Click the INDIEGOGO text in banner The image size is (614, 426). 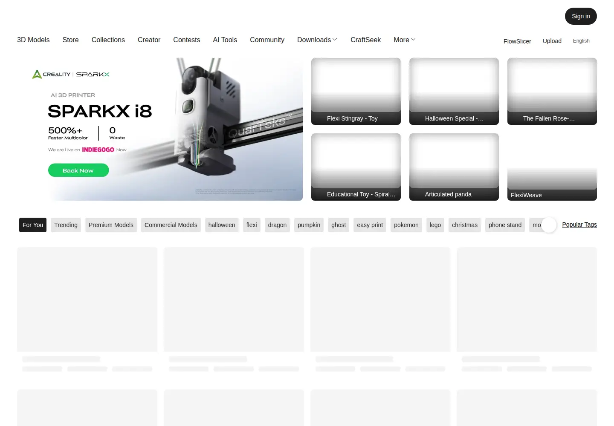point(98,150)
